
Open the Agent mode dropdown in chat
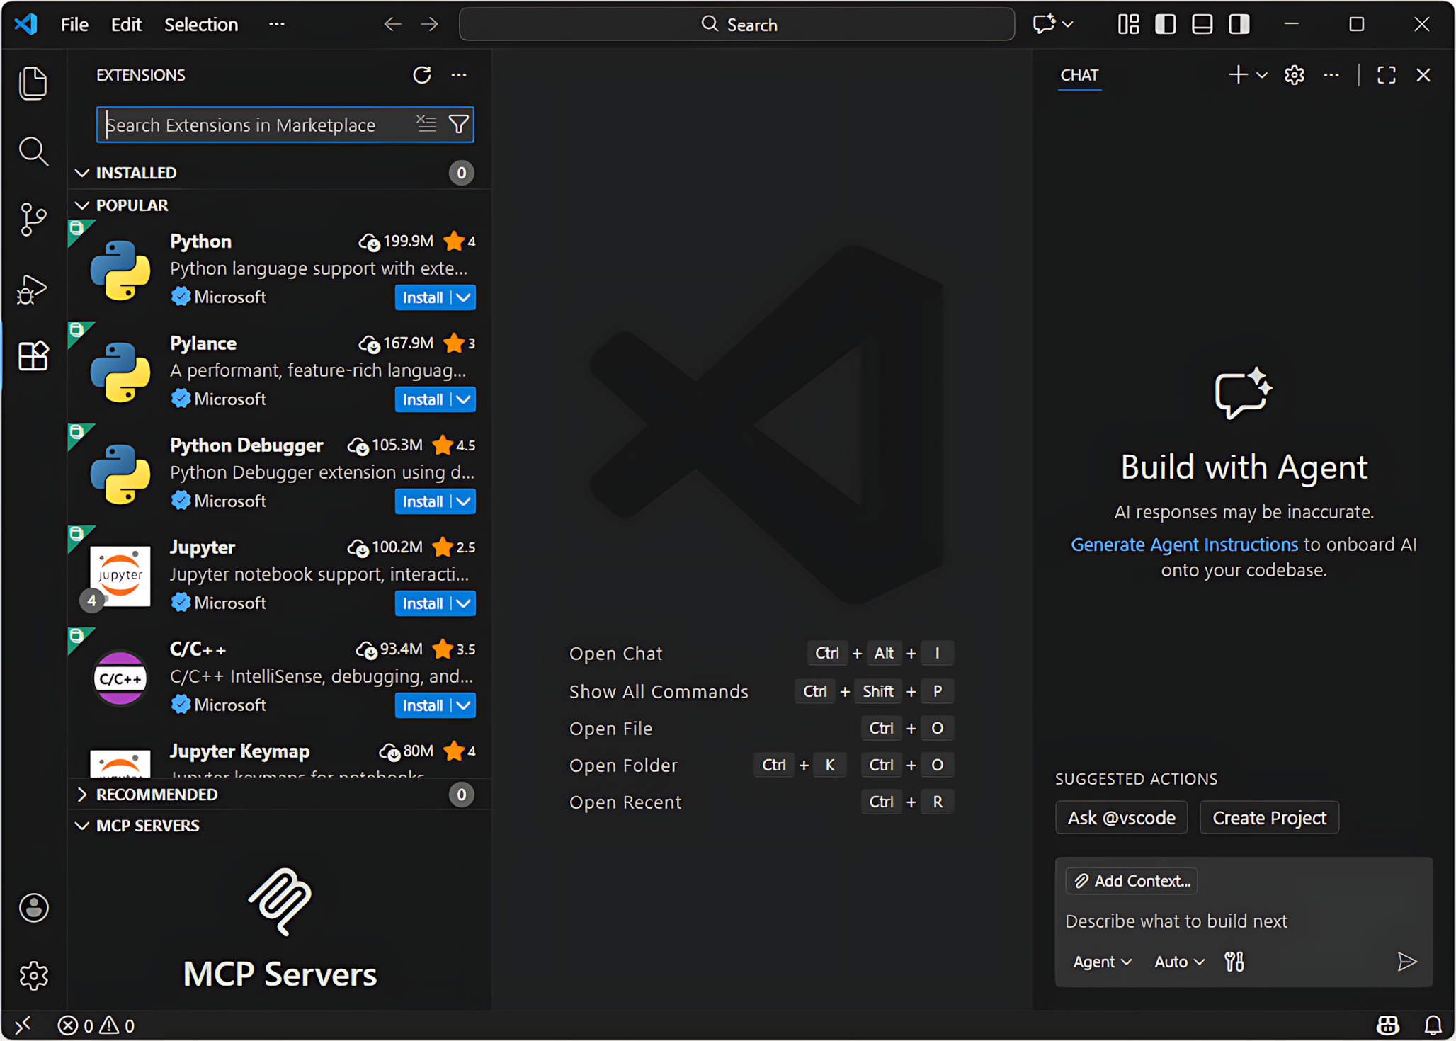click(1102, 962)
